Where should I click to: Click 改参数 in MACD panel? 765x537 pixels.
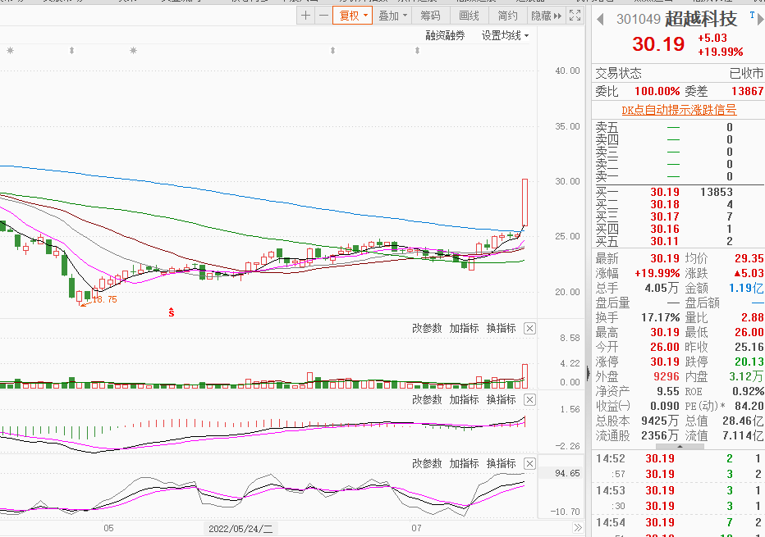click(x=427, y=399)
